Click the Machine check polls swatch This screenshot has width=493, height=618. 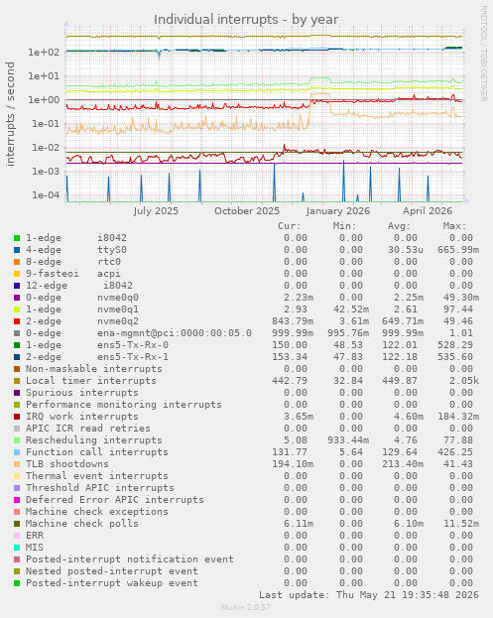[17, 524]
